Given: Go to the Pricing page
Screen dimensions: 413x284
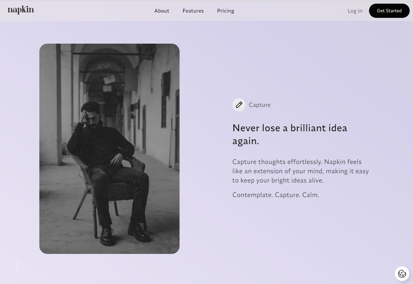Looking at the screenshot, I should pos(226,11).
